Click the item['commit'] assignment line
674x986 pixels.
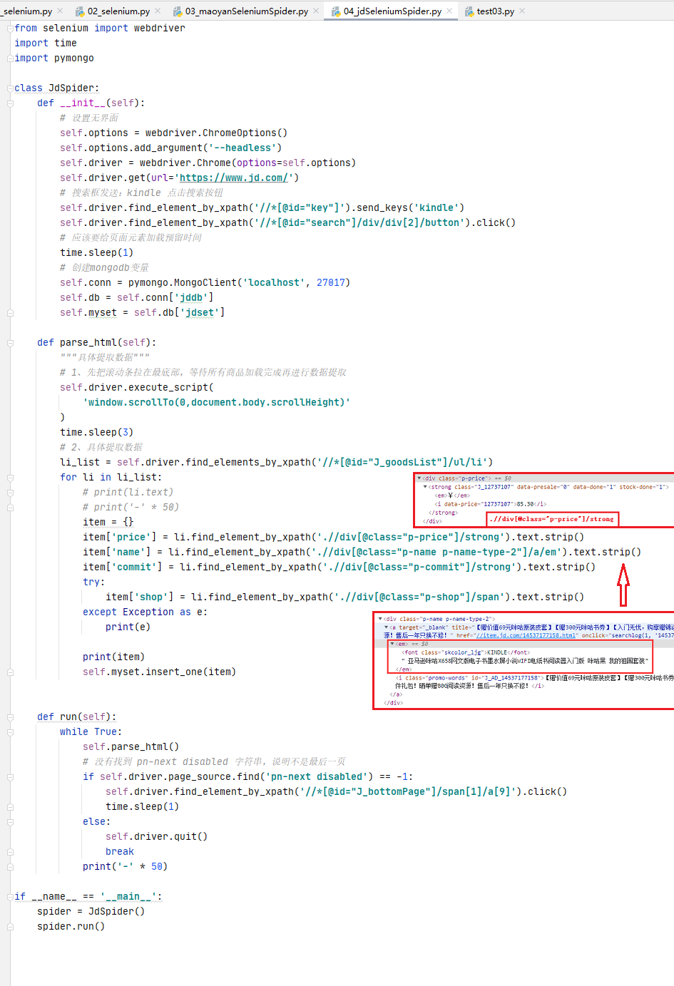click(x=339, y=567)
